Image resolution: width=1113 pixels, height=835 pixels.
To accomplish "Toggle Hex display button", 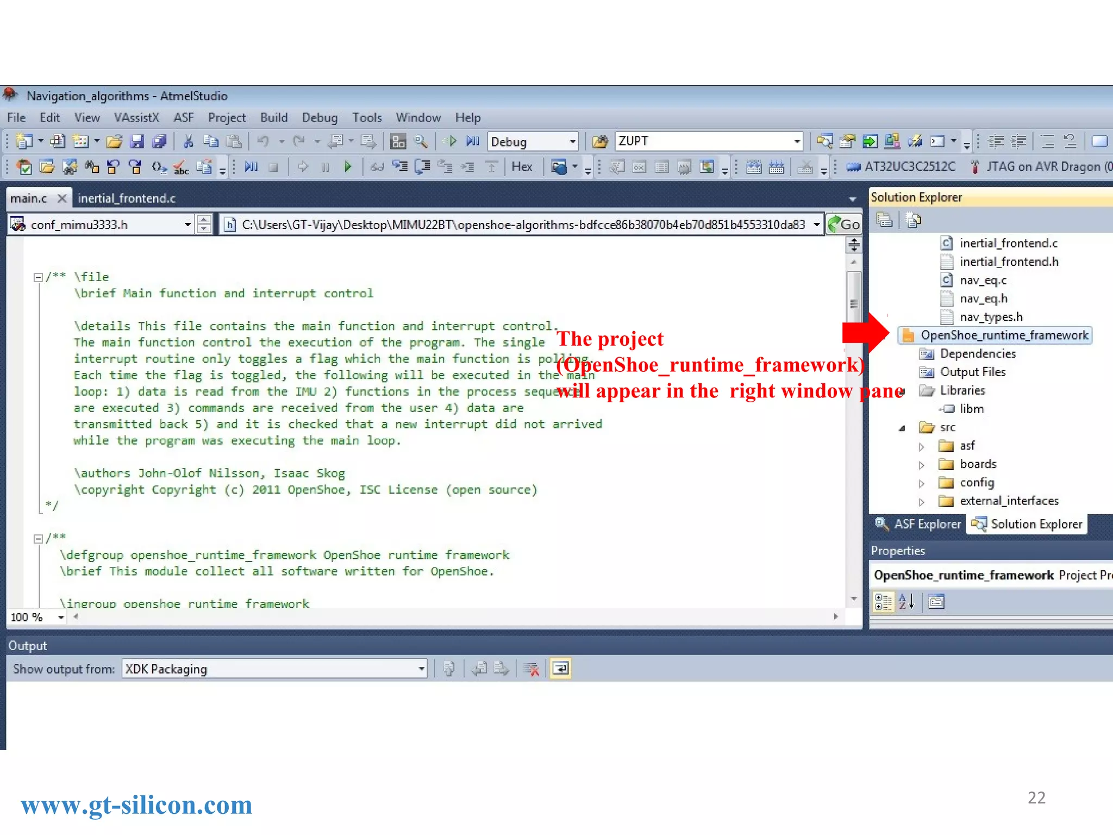I will (522, 167).
